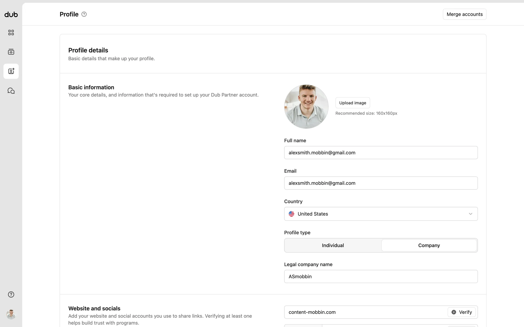Open the Country dropdown
This screenshot has width=524, height=327.
[380, 214]
